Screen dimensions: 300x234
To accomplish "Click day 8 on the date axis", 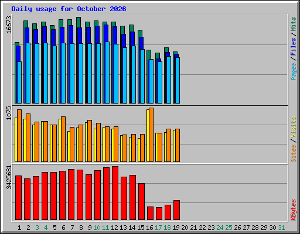I will point(81,228).
